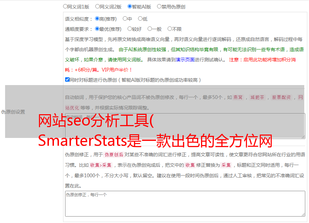Viewport: 309px width, 223px height.
Task: Set 通顺度要求 to 一般
Action: coord(150,29)
